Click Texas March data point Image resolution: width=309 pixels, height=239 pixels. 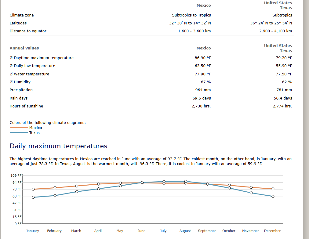pyautogui.click(x=77, y=191)
